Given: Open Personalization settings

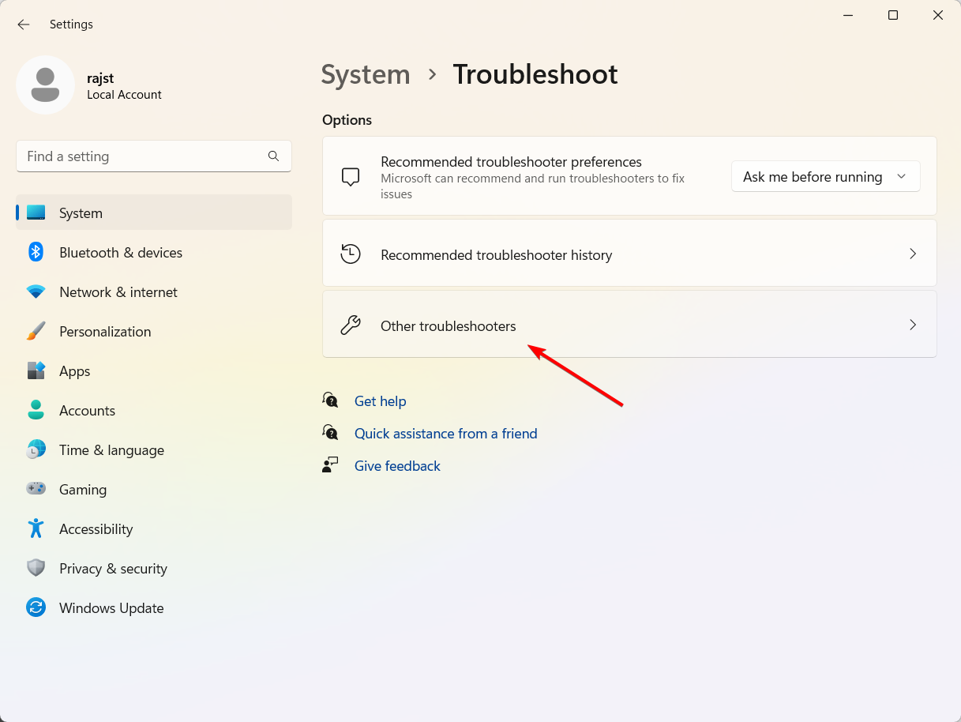Looking at the screenshot, I should point(154,331).
